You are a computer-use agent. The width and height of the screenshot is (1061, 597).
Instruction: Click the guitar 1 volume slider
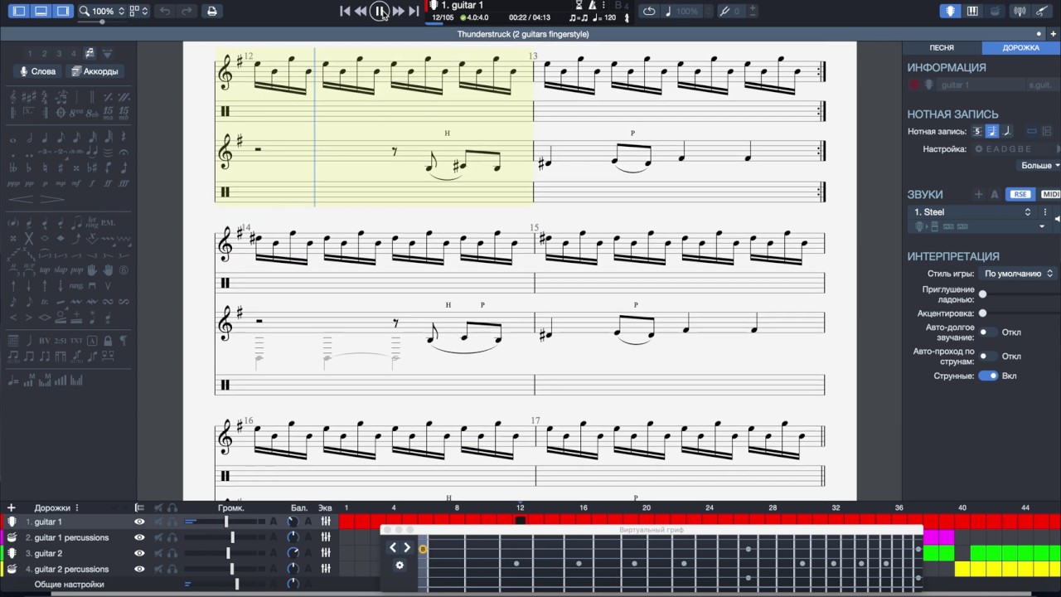225,522
